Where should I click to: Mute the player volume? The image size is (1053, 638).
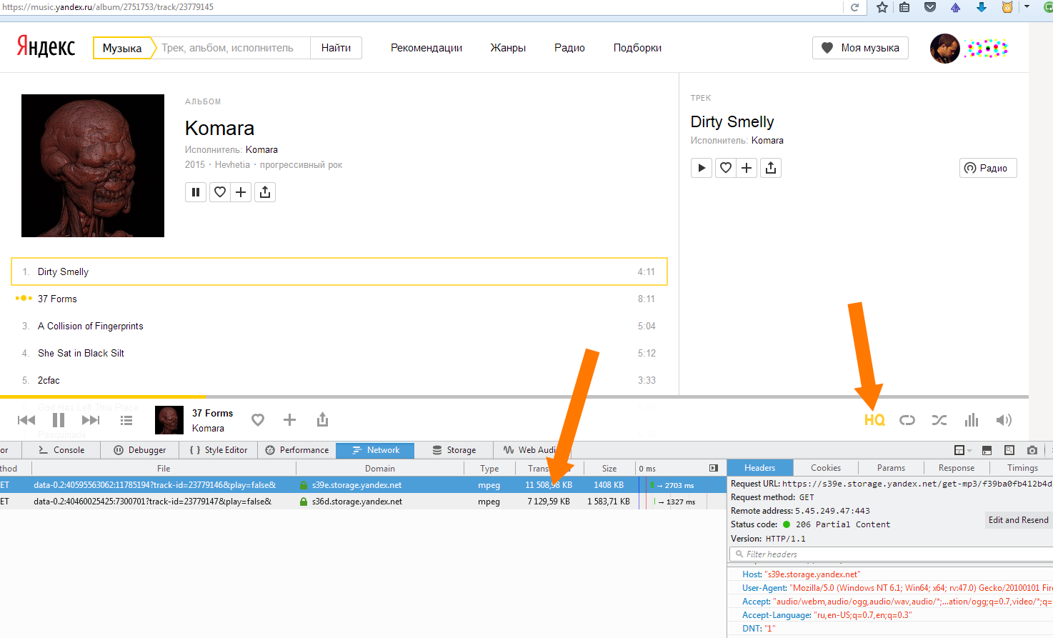(x=1004, y=420)
